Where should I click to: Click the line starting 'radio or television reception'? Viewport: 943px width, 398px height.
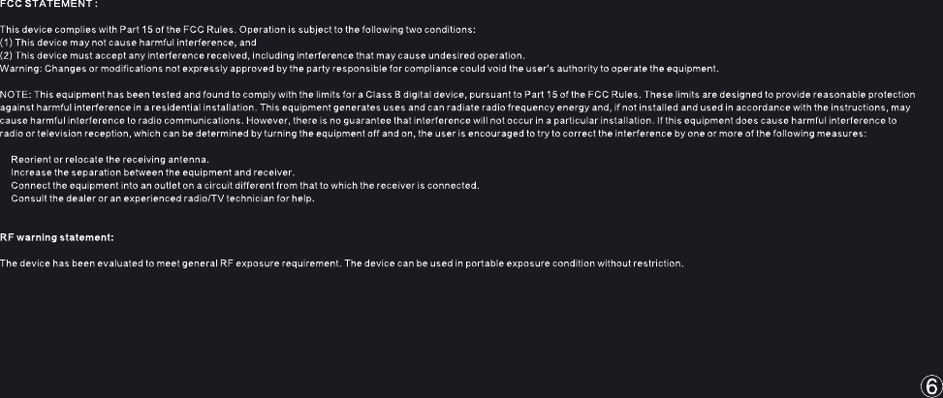coord(433,134)
